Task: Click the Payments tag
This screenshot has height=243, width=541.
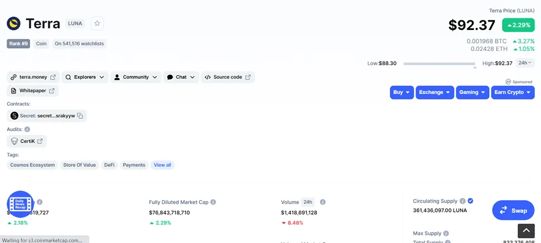Action: 134,165
